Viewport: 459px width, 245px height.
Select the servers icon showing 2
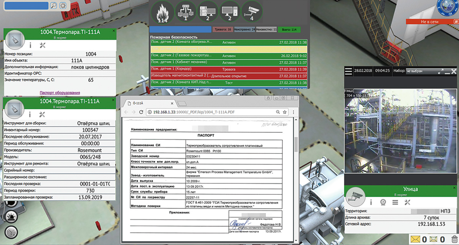click(208, 12)
